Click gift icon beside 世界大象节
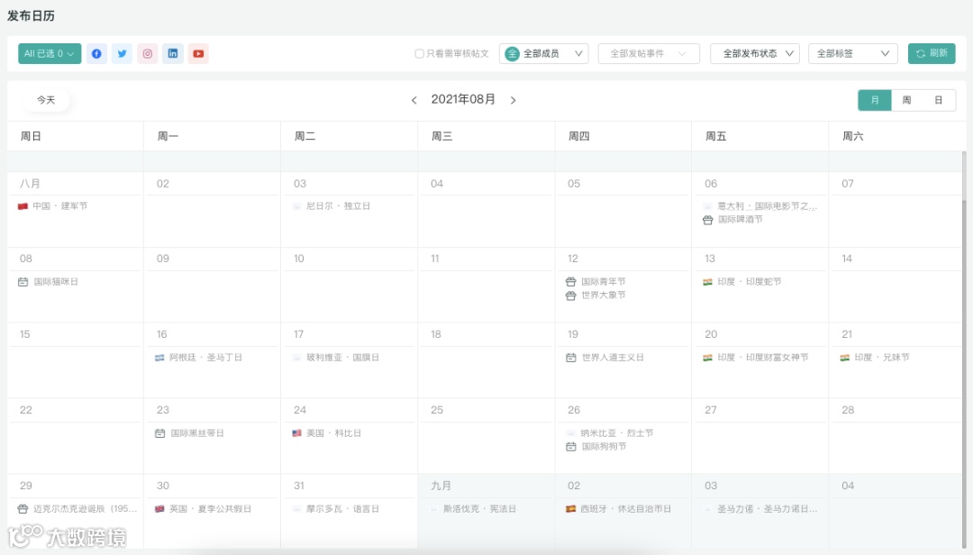The height and width of the screenshot is (555, 973). (x=571, y=296)
